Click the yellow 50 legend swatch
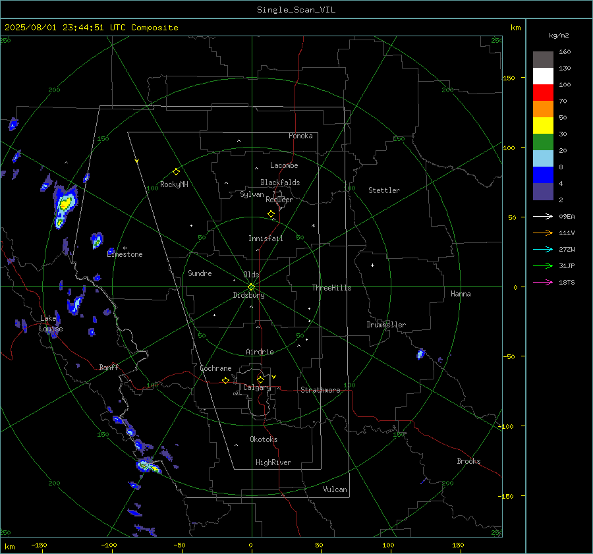 [x=543, y=126]
